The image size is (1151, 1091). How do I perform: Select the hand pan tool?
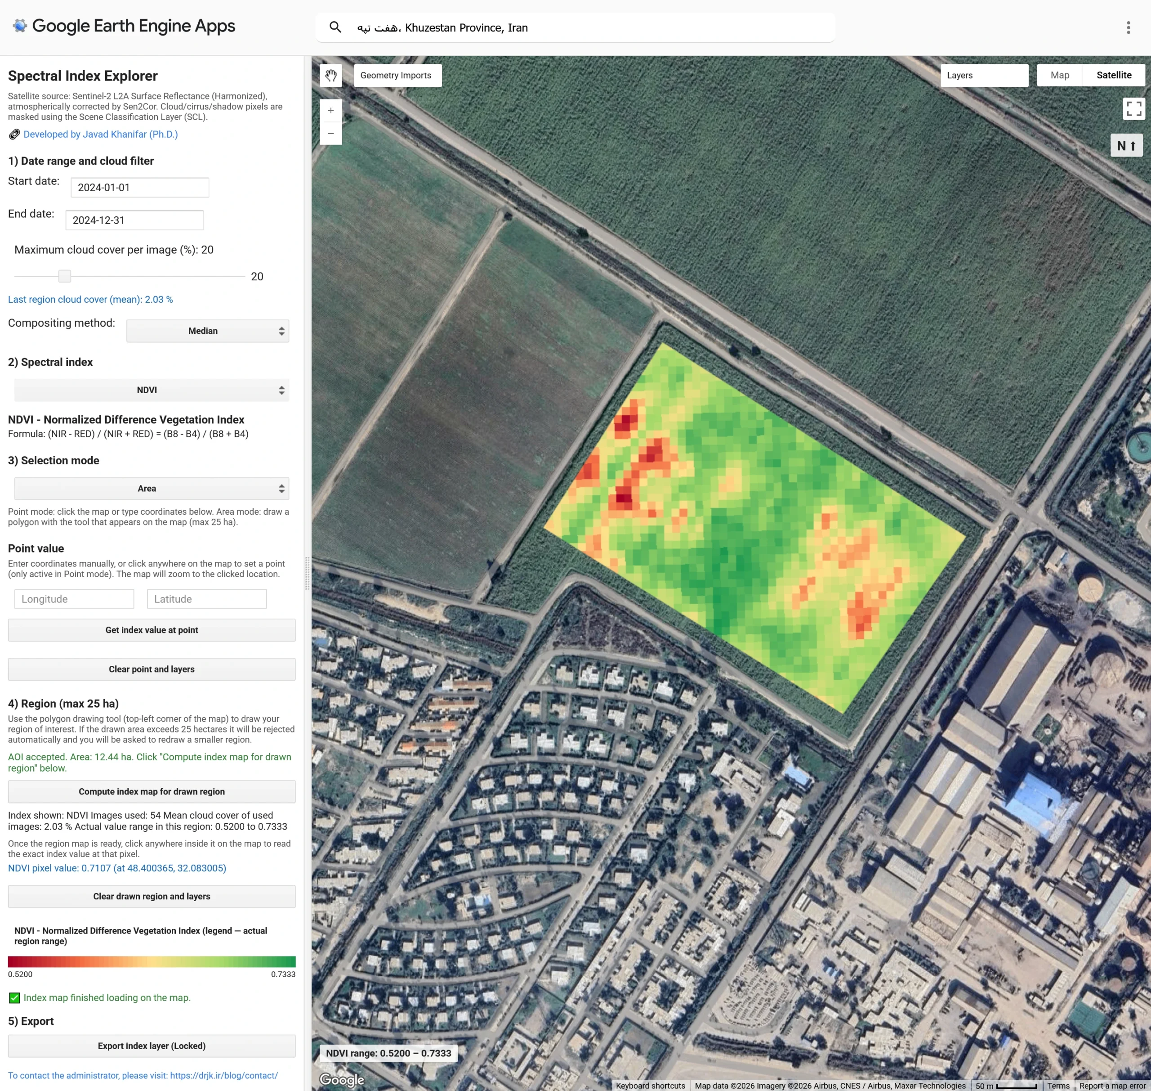coord(331,75)
